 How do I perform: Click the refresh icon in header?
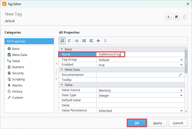click(185, 17)
